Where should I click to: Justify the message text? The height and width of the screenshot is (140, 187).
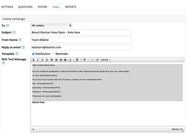point(65,60)
